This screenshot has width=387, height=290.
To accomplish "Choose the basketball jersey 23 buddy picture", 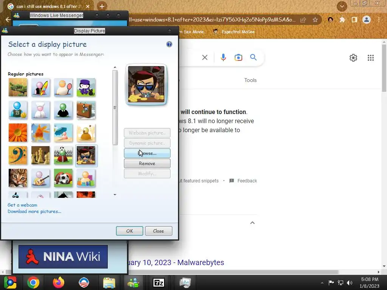I will [x=18, y=110].
